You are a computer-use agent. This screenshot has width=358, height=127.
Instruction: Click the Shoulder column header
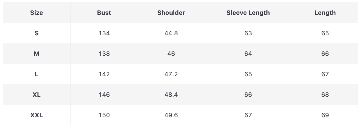point(171,13)
